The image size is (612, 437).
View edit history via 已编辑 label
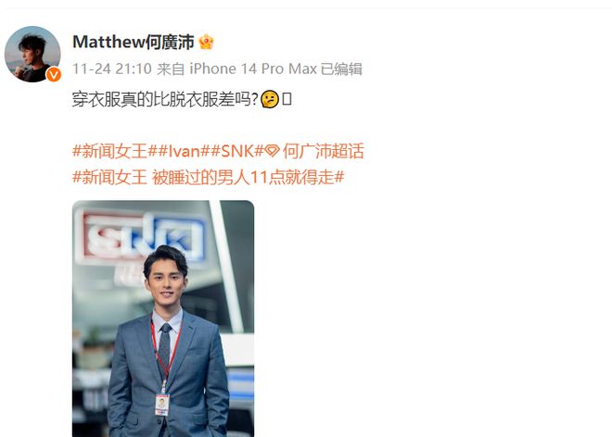click(341, 69)
